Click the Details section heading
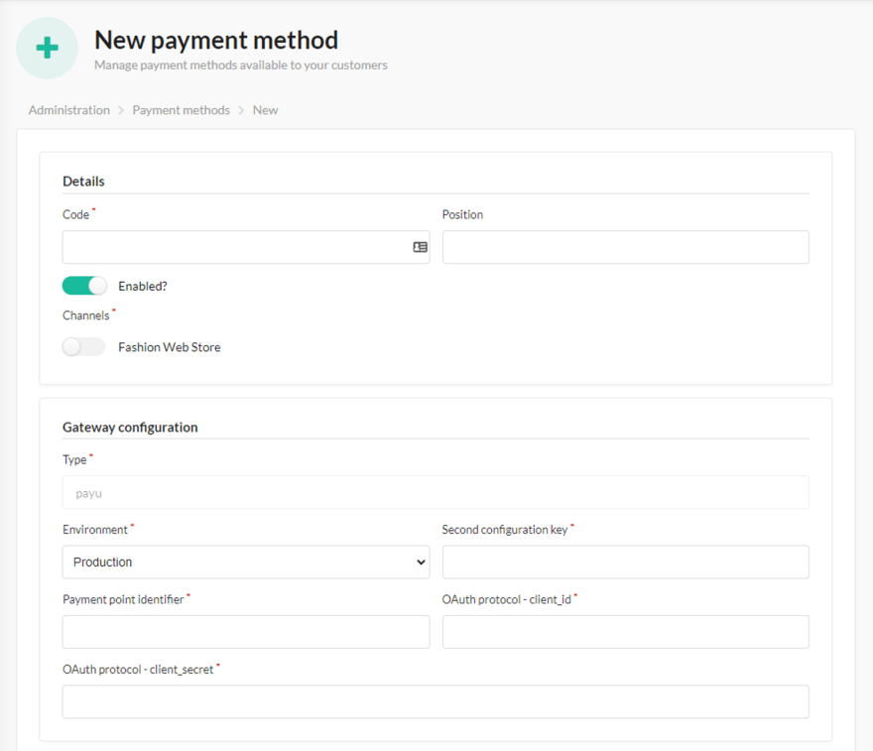Viewport: 873px width, 751px height. click(83, 181)
